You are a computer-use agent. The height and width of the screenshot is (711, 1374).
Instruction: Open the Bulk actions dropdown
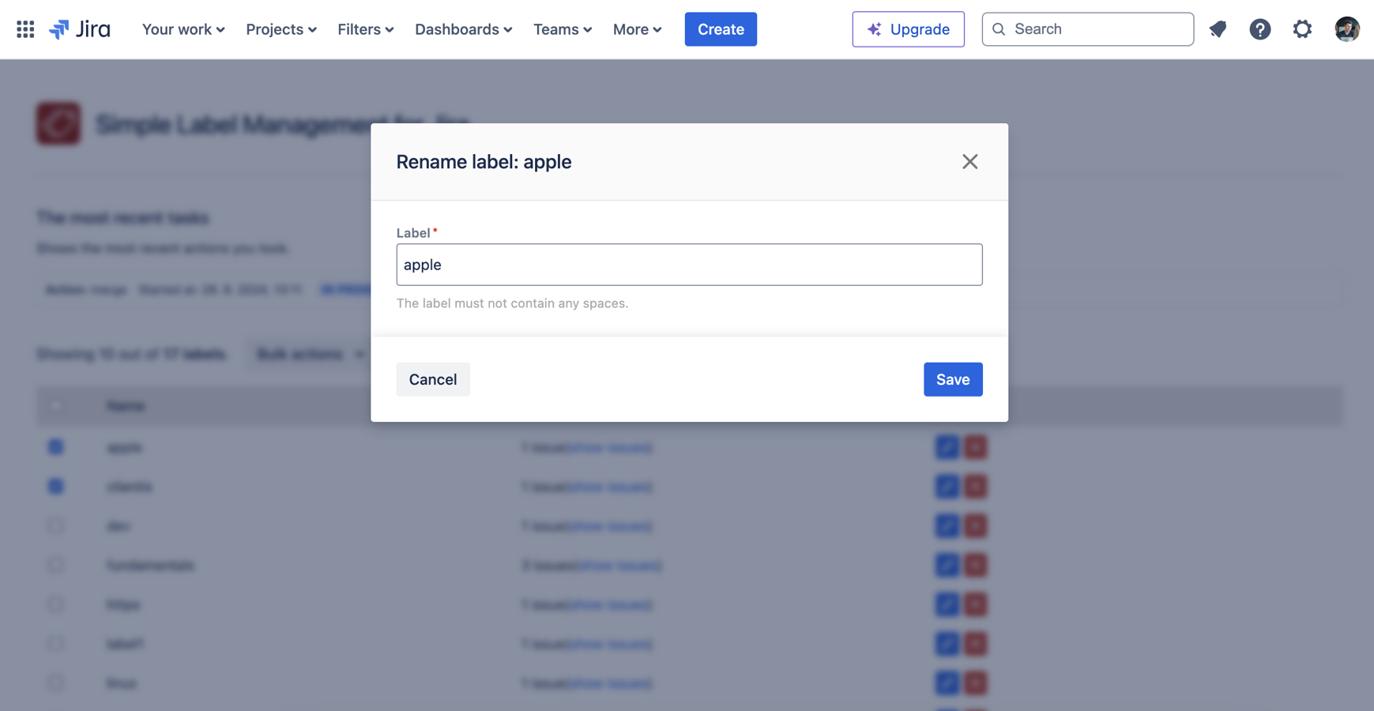click(310, 354)
